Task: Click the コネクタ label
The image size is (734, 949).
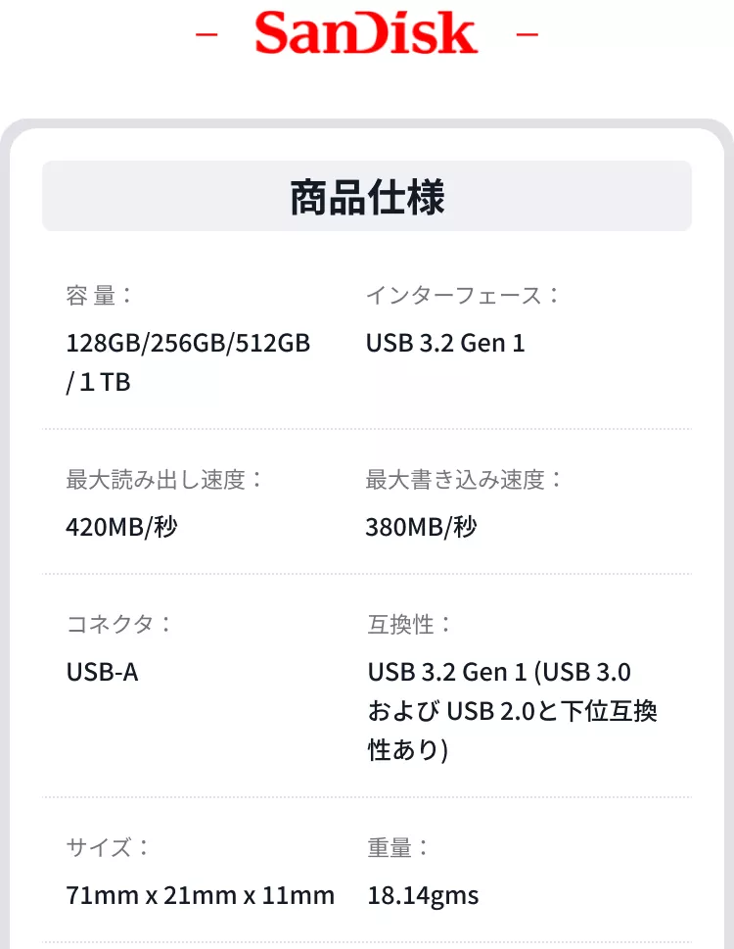Action: click(x=118, y=624)
